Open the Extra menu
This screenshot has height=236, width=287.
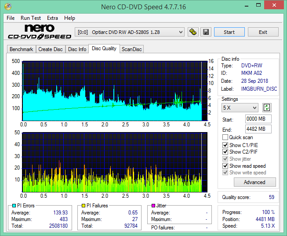coord(52,18)
